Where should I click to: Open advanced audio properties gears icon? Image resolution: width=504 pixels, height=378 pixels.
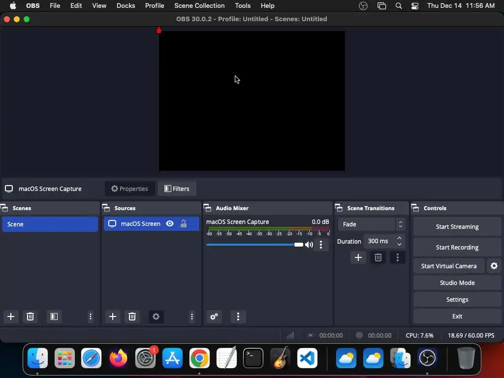pyautogui.click(x=214, y=316)
